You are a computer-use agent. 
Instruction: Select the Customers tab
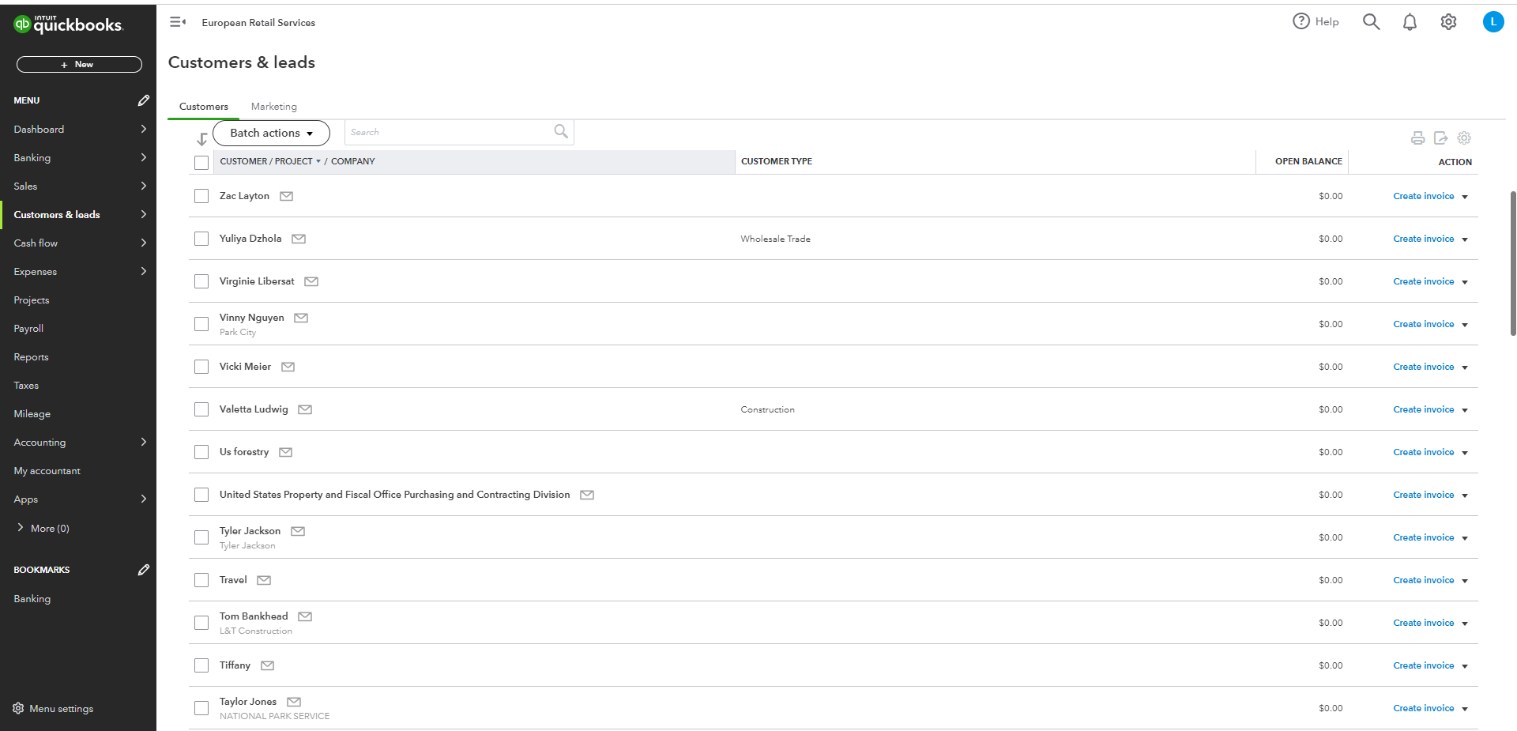click(204, 107)
